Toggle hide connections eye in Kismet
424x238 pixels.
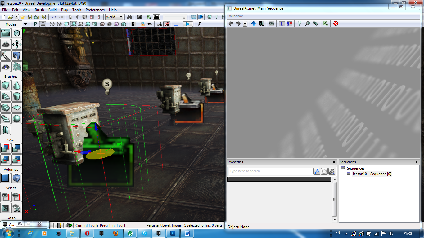click(272, 24)
